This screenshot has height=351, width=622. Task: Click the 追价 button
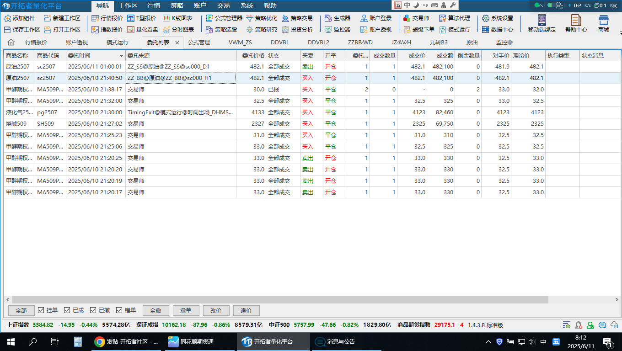pos(246,310)
